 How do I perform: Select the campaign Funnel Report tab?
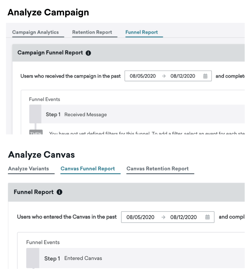pyautogui.click(x=142, y=32)
